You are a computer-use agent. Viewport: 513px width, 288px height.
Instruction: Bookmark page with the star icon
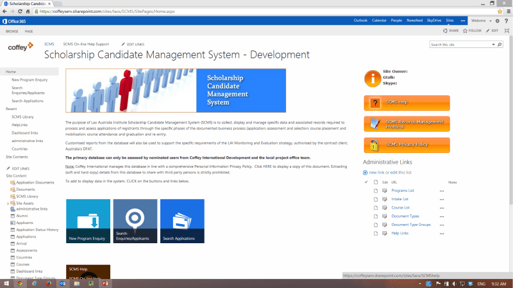click(500, 11)
